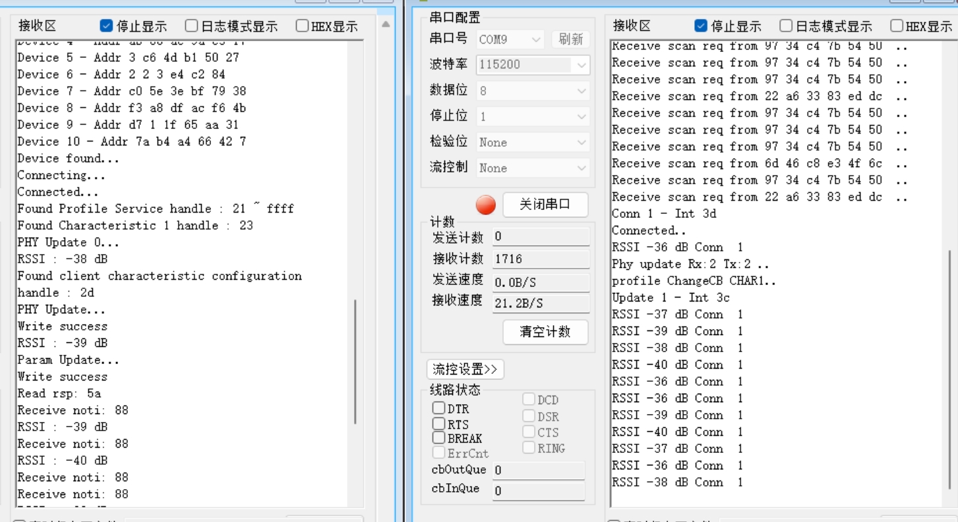This screenshot has height=522, width=958.
Task: Open the 流控制 None dropdown
Action: (533, 168)
